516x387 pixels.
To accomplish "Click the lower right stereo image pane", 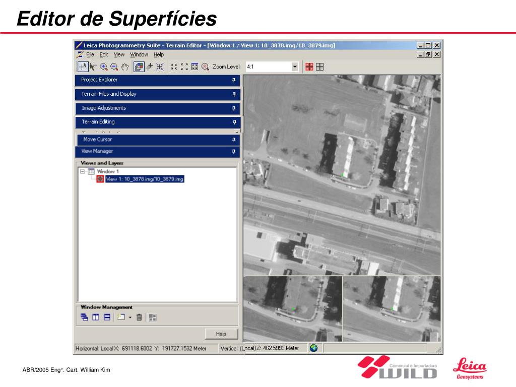I will pyautogui.click(x=392, y=309).
